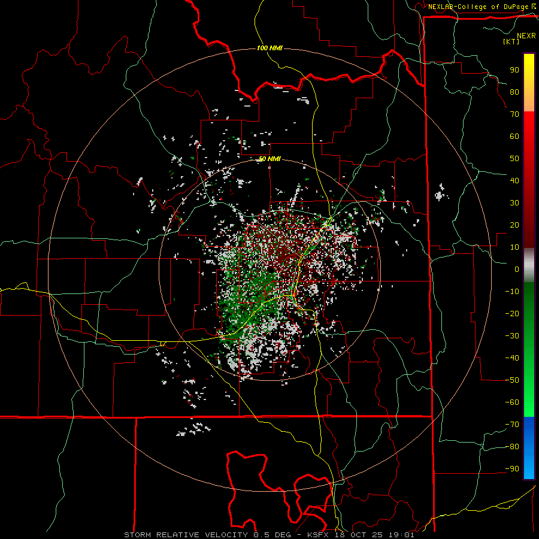The height and width of the screenshot is (539, 539).
Task: Click the 50 NMI range ring label
Action: [269, 159]
